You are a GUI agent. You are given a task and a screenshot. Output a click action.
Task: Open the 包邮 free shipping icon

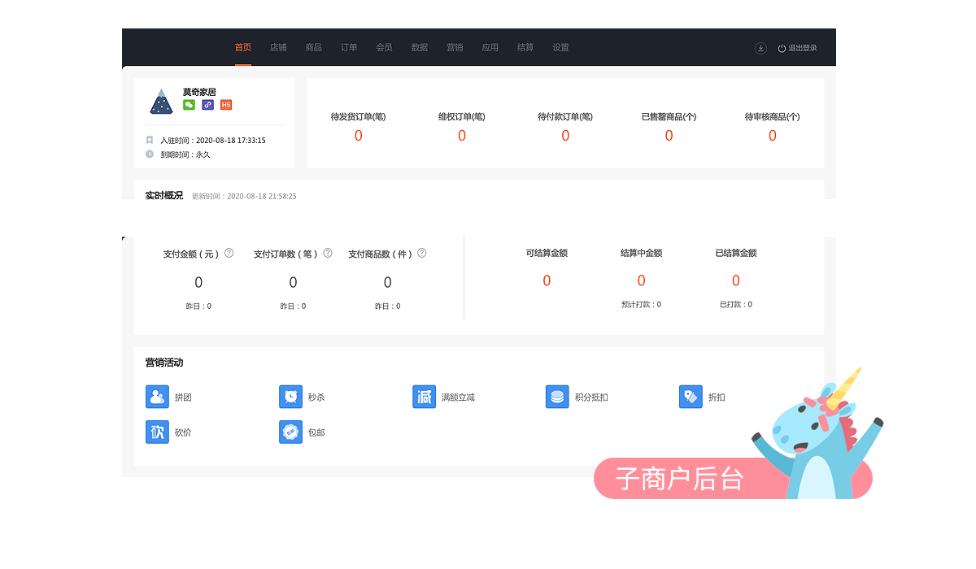(x=290, y=432)
